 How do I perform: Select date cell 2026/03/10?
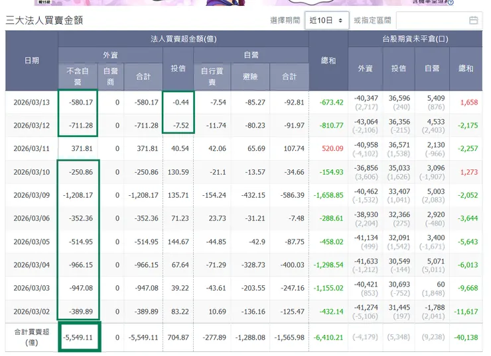32,172
